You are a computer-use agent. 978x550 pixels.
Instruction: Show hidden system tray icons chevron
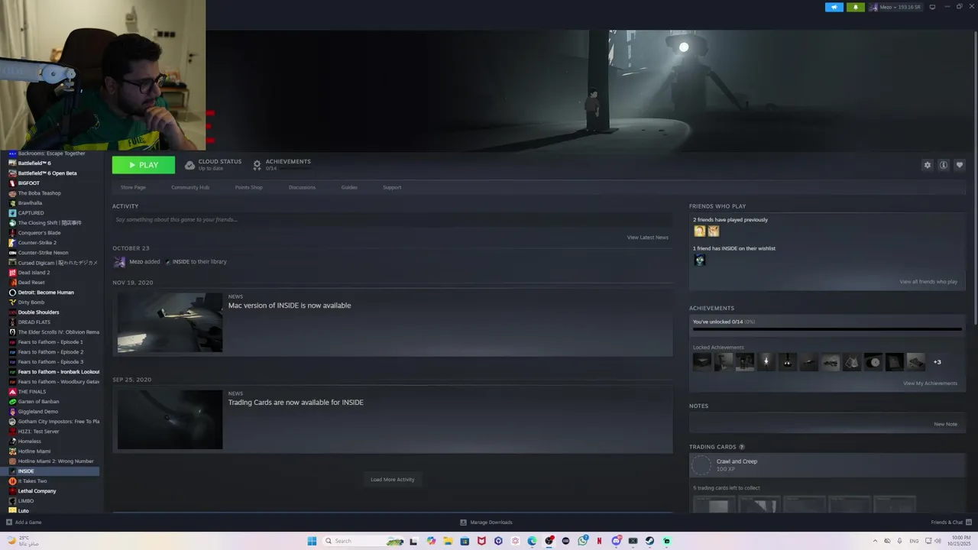tap(875, 541)
